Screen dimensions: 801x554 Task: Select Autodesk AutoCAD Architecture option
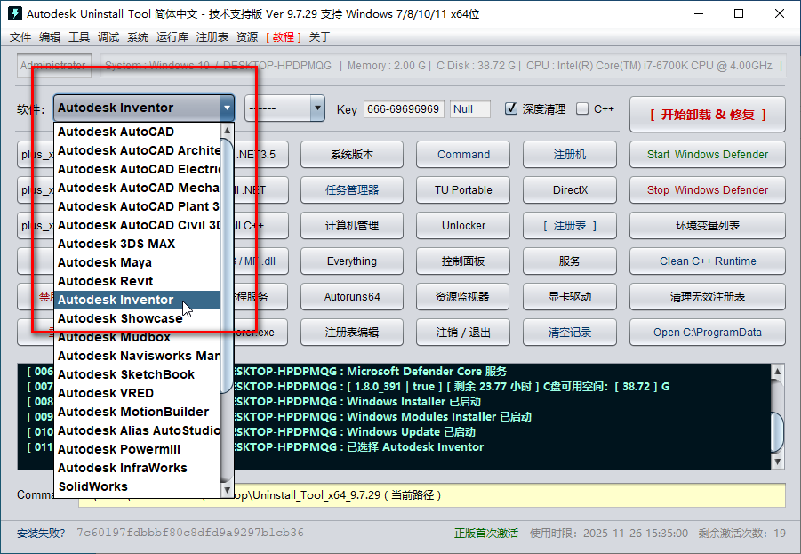[x=137, y=150]
